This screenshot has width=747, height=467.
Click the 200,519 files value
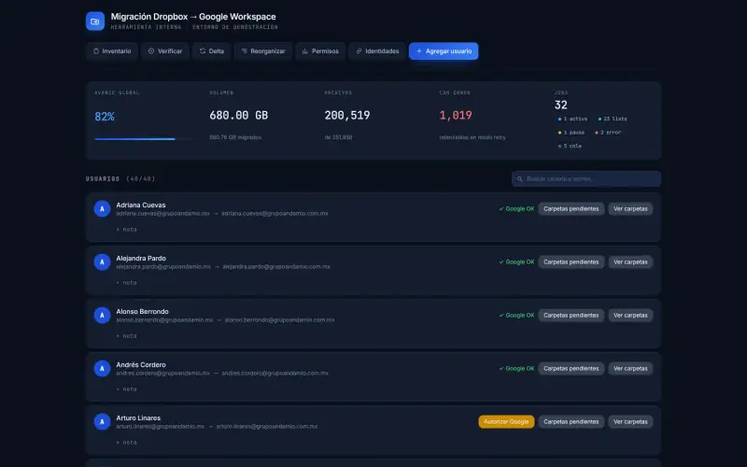pos(347,115)
